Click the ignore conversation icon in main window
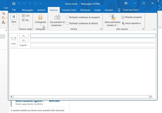 point(4,14)
